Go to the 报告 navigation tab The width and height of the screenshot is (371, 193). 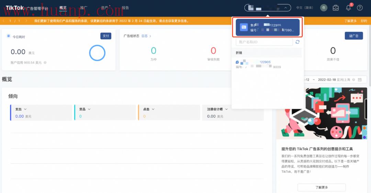click(x=125, y=8)
